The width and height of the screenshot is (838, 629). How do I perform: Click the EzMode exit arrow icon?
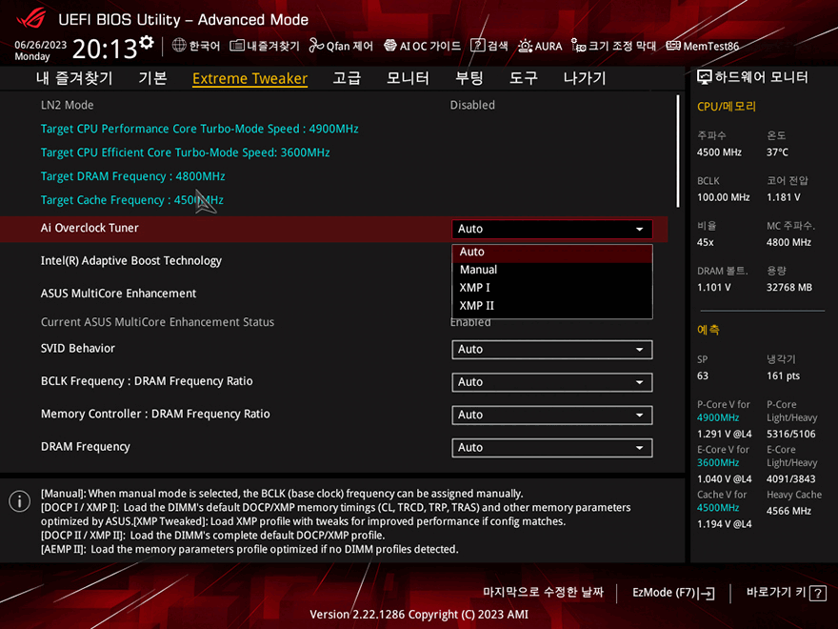[706, 593]
